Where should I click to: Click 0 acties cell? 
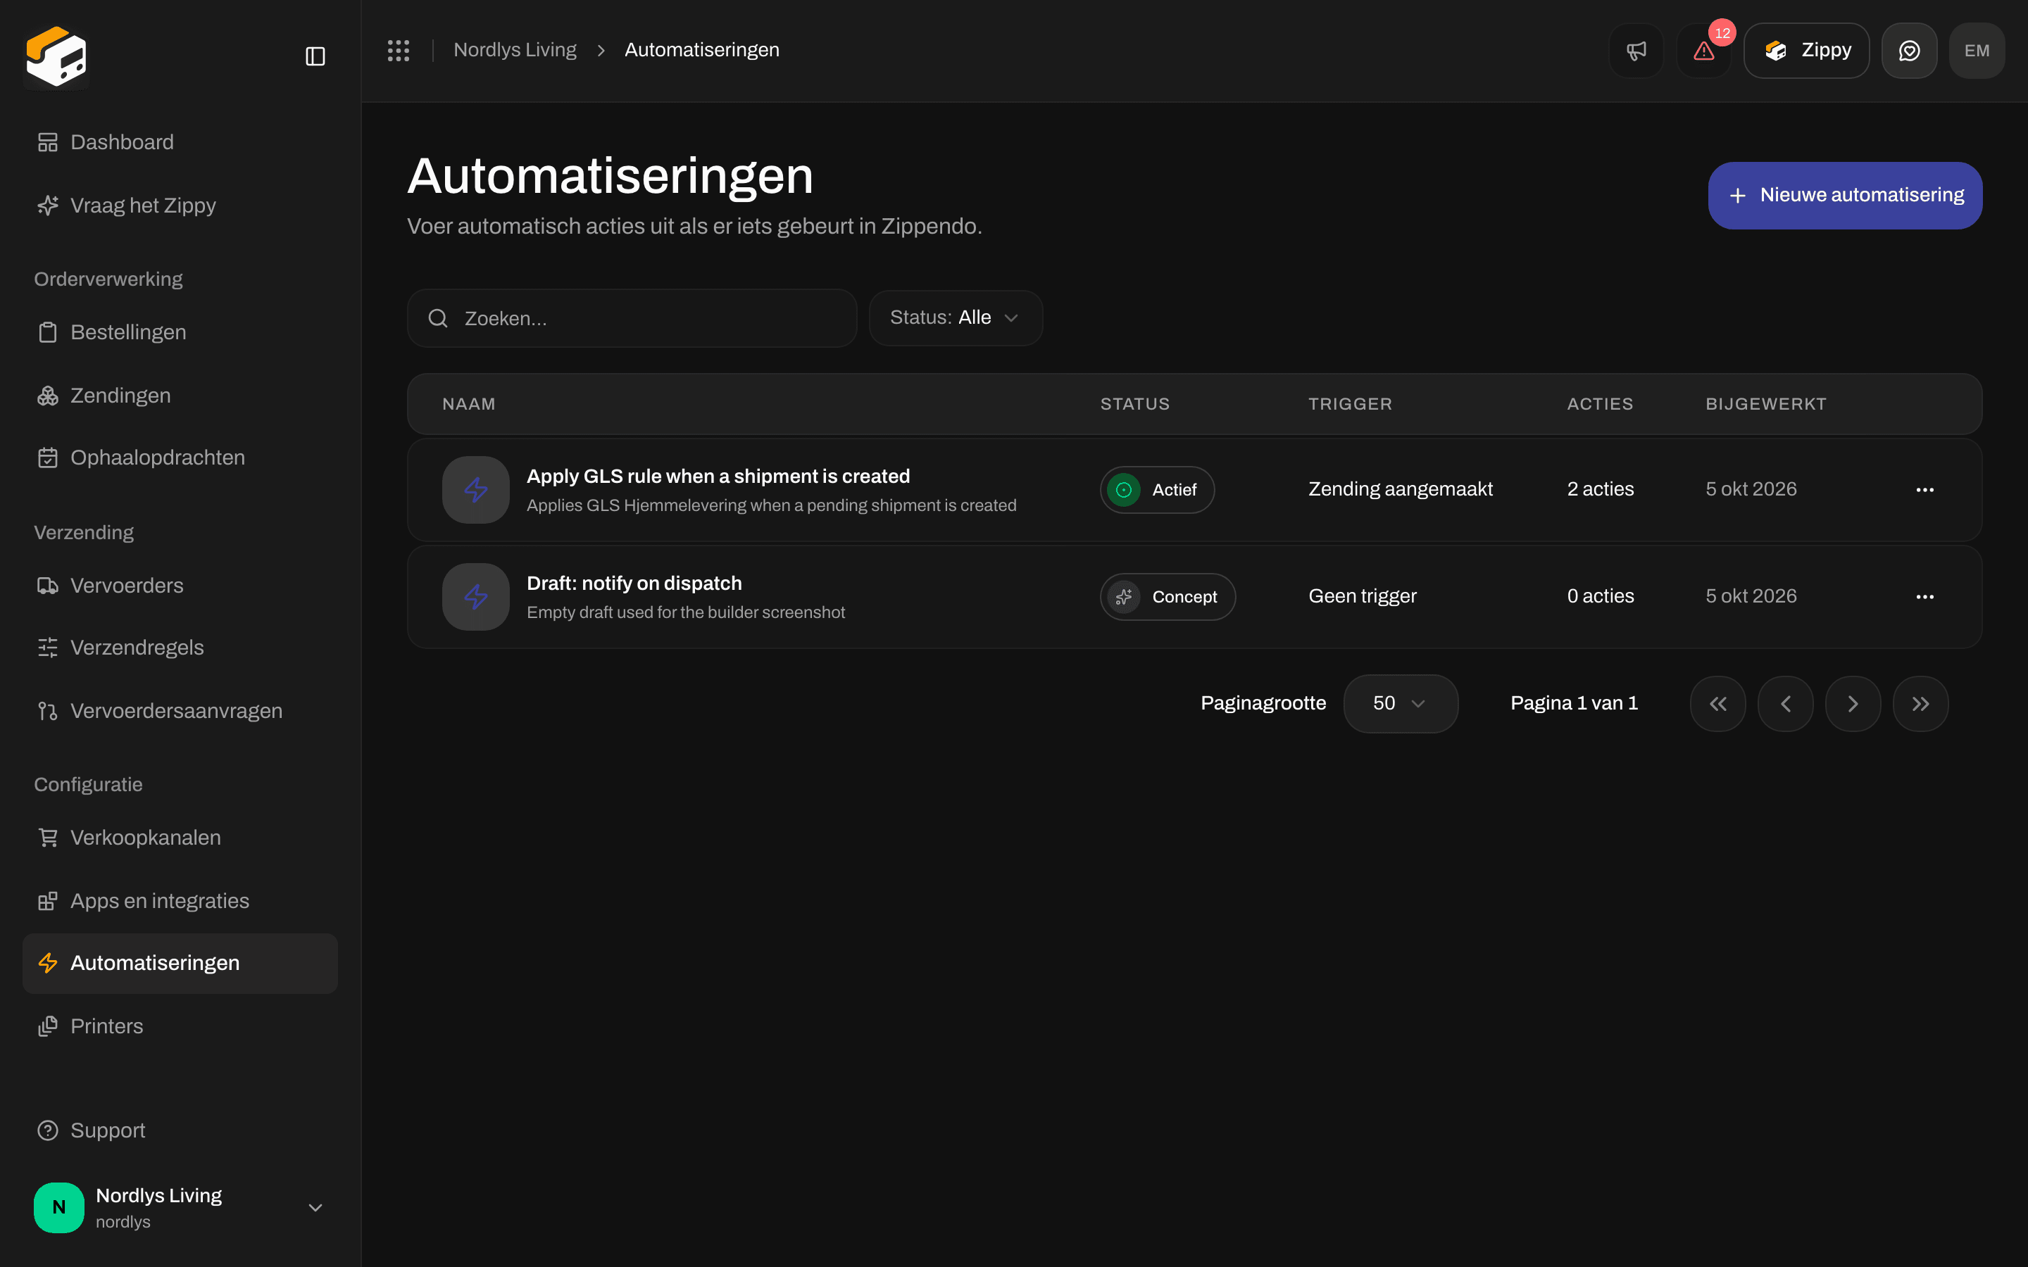point(1601,597)
